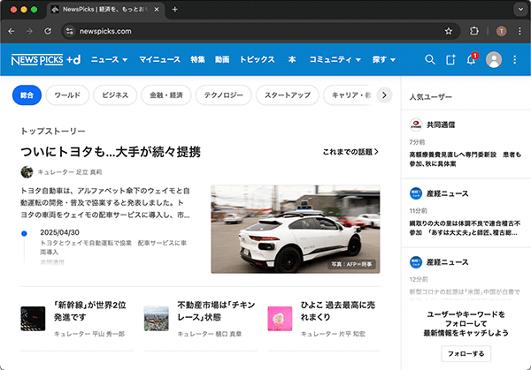
Task: Click curator name 足立 真莉
Action: (88, 172)
